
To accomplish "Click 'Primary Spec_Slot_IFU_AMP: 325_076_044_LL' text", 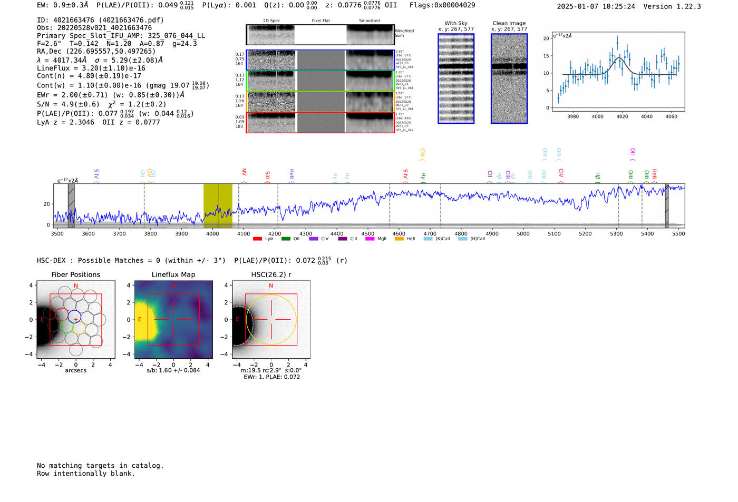I will pyautogui.click(x=121, y=36).
